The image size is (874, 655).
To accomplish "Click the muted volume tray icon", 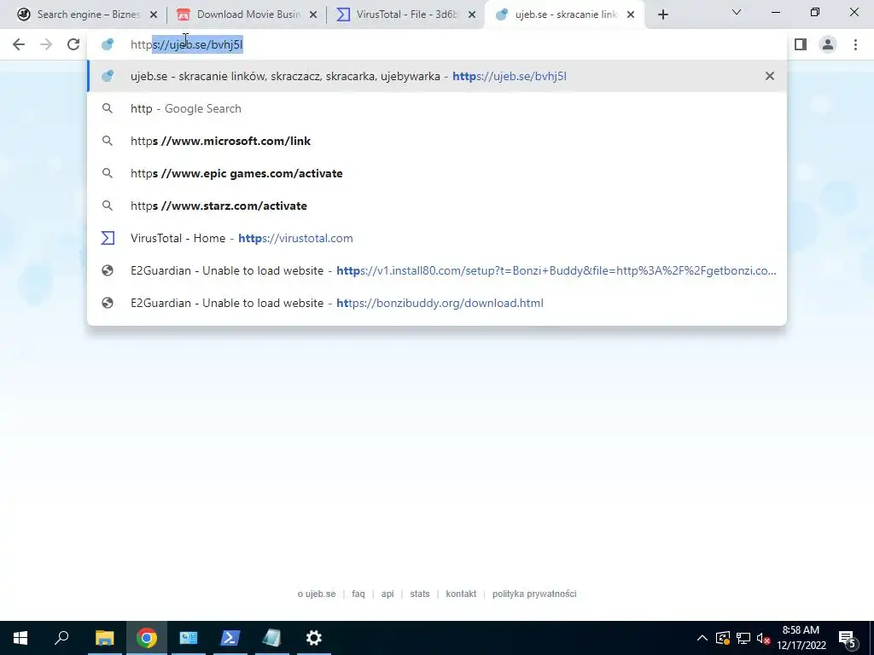I will click(763, 638).
